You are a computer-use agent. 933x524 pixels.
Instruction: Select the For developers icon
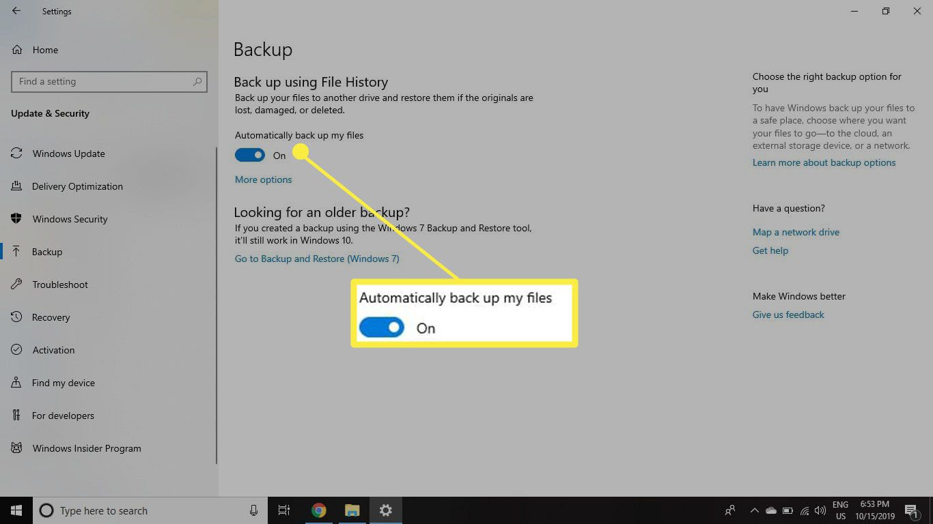[17, 416]
